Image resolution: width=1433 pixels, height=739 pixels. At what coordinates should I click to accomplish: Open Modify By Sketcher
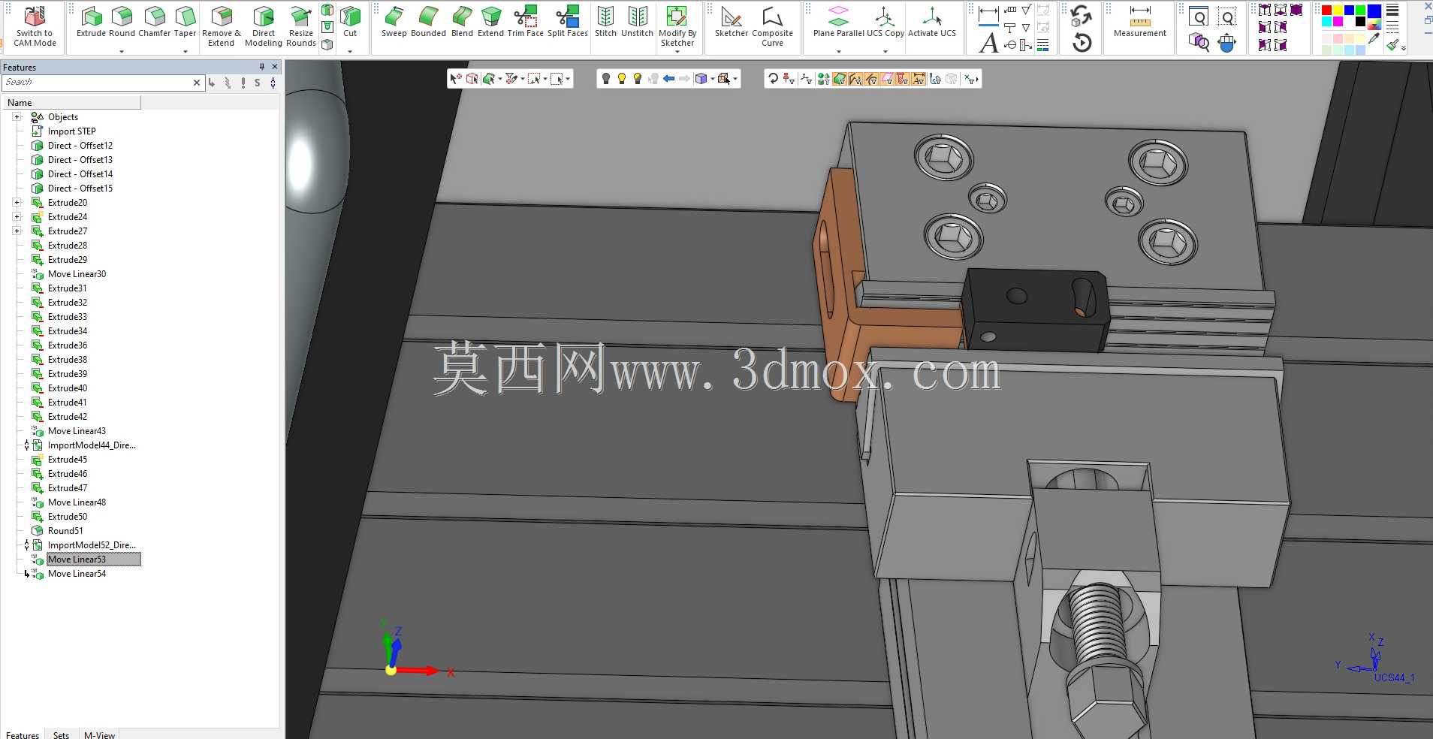[x=677, y=26]
